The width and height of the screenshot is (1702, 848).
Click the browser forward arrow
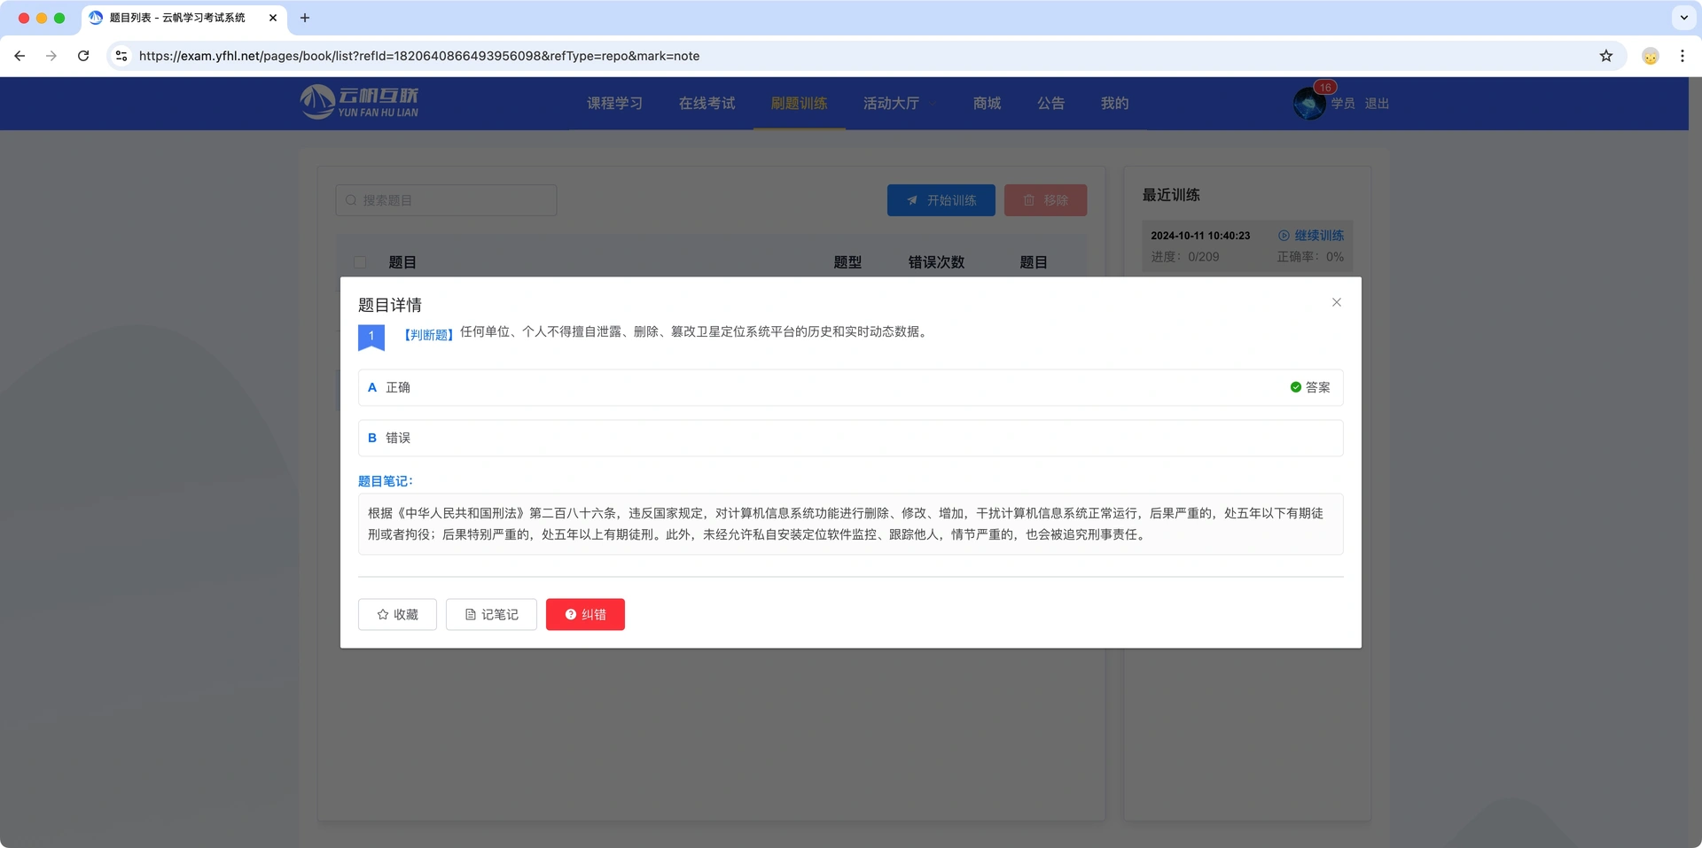point(51,56)
